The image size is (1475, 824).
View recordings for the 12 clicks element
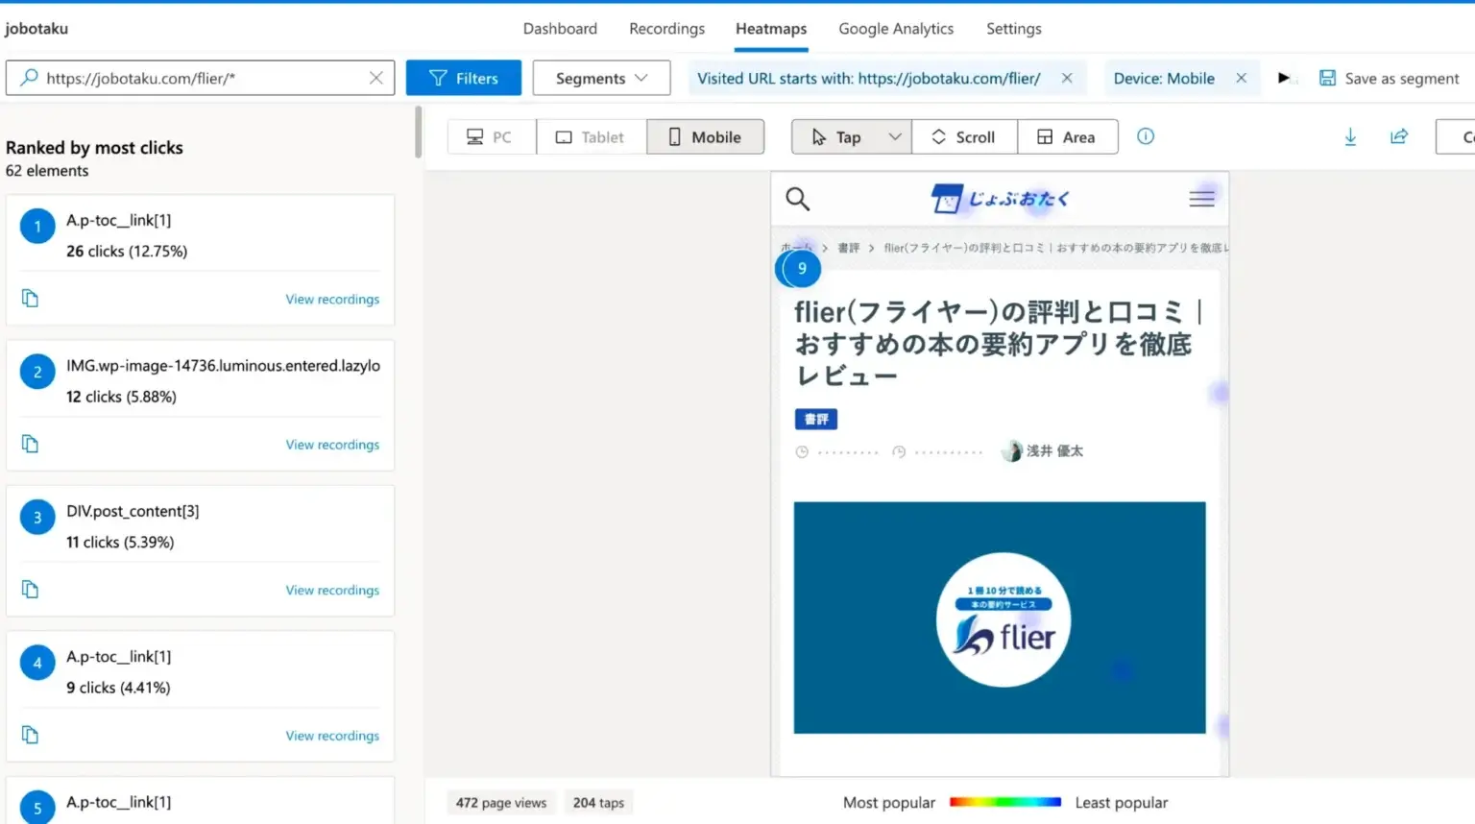tap(332, 445)
